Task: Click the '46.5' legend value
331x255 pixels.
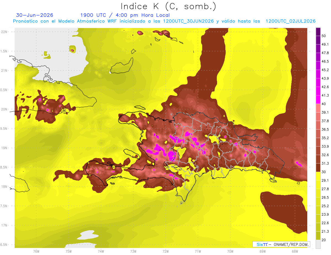Action: (x=325, y=61)
